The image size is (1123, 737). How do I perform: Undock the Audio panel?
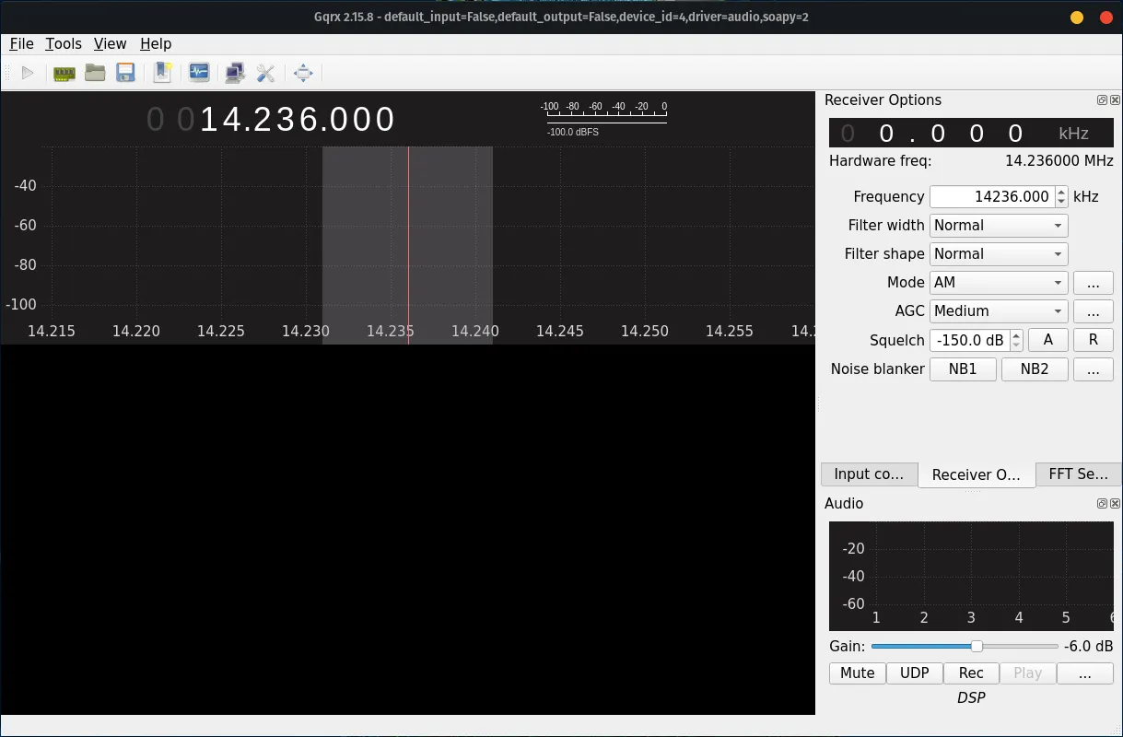click(1102, 504)
